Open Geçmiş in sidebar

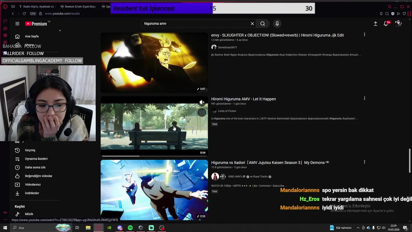pos(30,150)
